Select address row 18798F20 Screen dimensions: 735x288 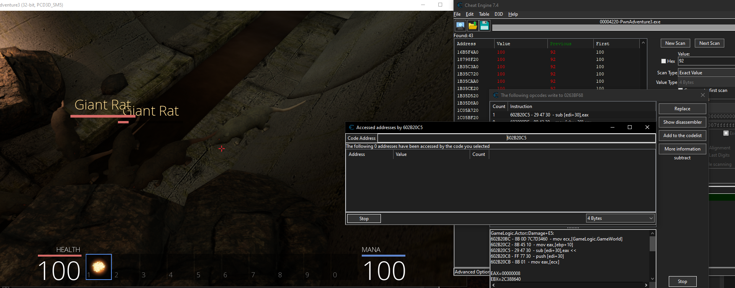[547, 59]
